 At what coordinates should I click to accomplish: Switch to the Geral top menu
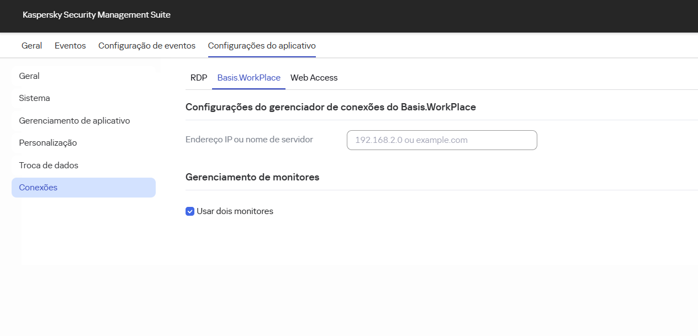click(31, 45)
